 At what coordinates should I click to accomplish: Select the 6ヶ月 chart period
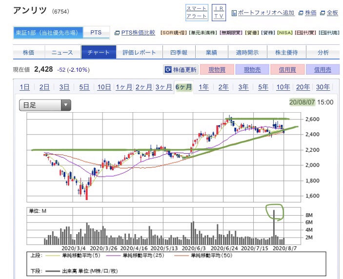coord(183,87)
